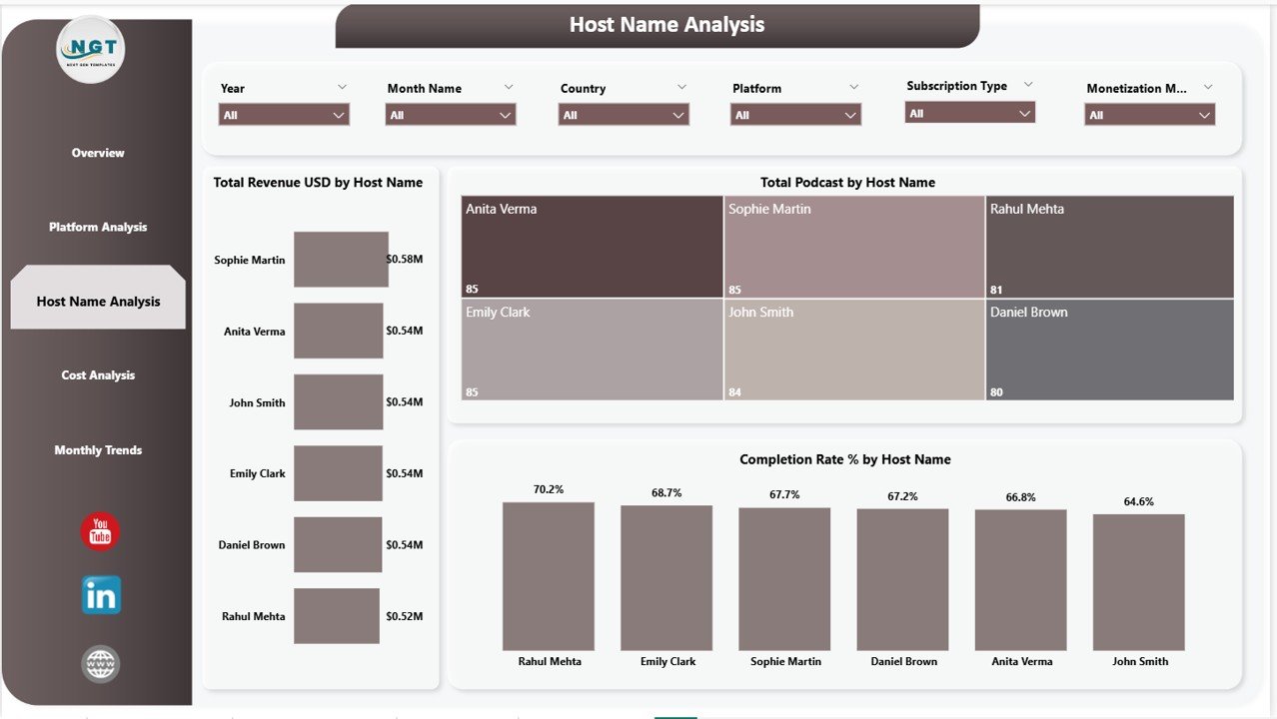Screen dimensions: 1277x719
Task: Switch to the Platform Analysis page
Action: 97,227
